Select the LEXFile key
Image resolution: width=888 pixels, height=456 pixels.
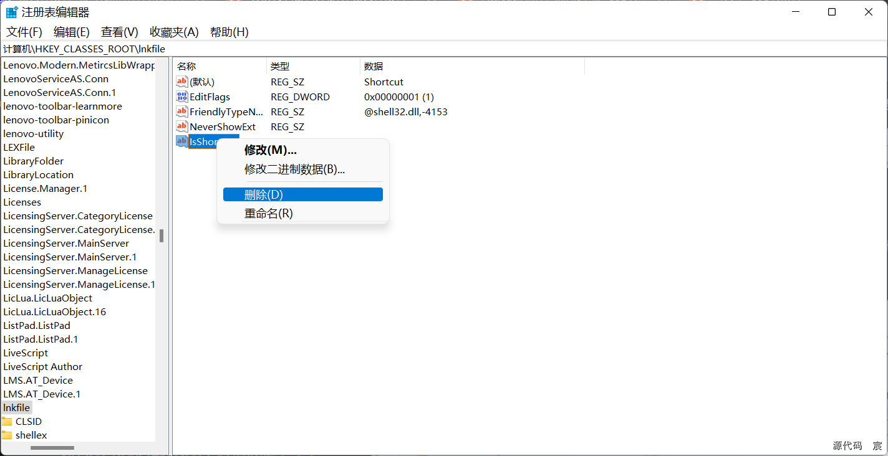click(x=19, y=147)
